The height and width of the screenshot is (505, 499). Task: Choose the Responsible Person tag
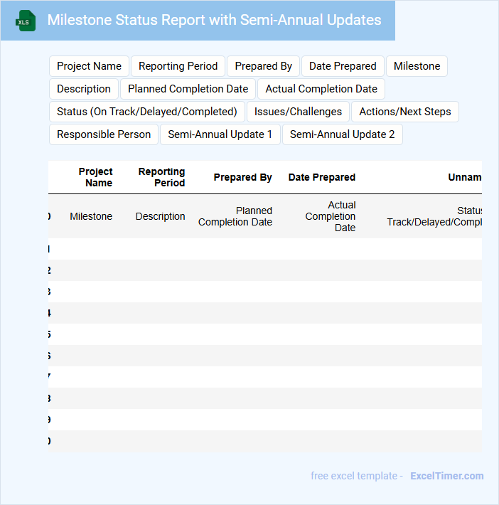tap(104, 134)
